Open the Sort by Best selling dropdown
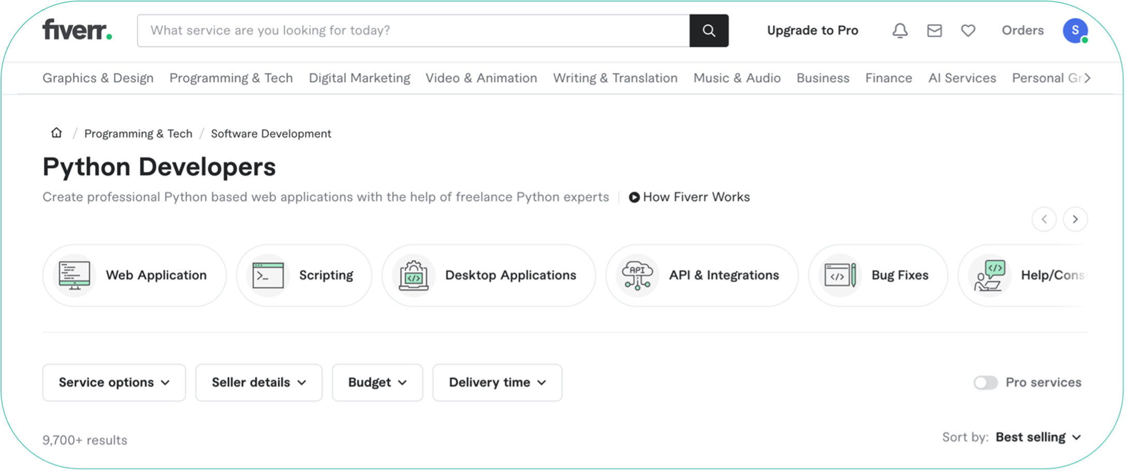The image size is (1126, 471). tap(1039, 437)
